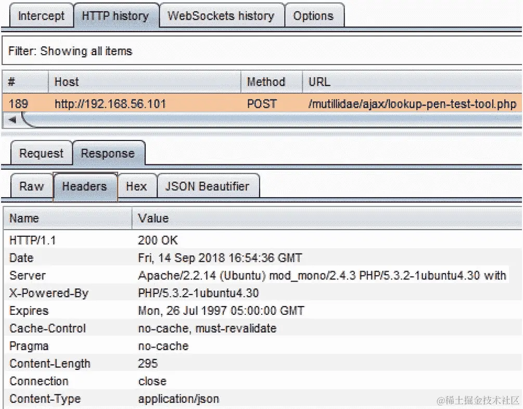
Task: Select the Headers view tab
Action: coord(85,186)
